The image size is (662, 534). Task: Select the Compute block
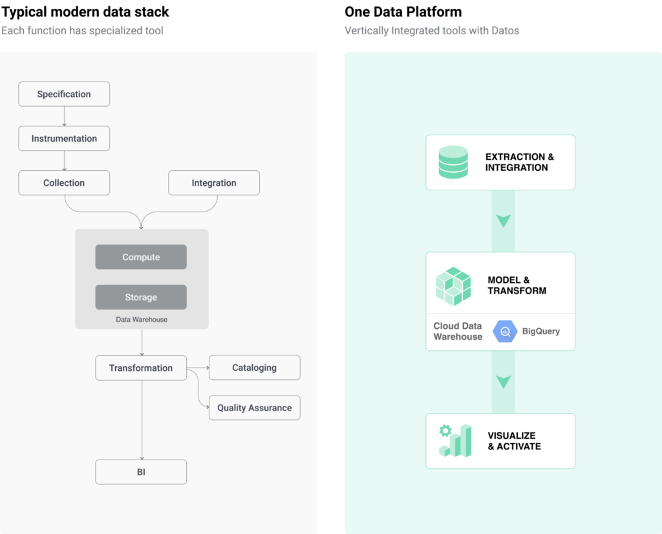tap(141, 256)
